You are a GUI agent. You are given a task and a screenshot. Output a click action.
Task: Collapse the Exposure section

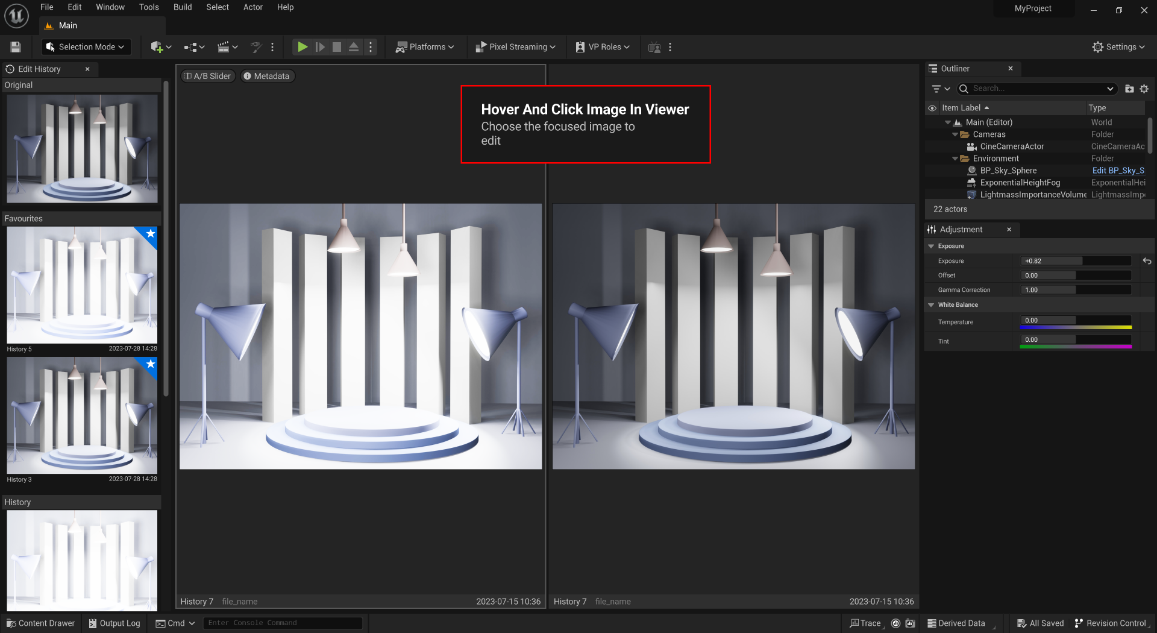[x=931, y=246]
